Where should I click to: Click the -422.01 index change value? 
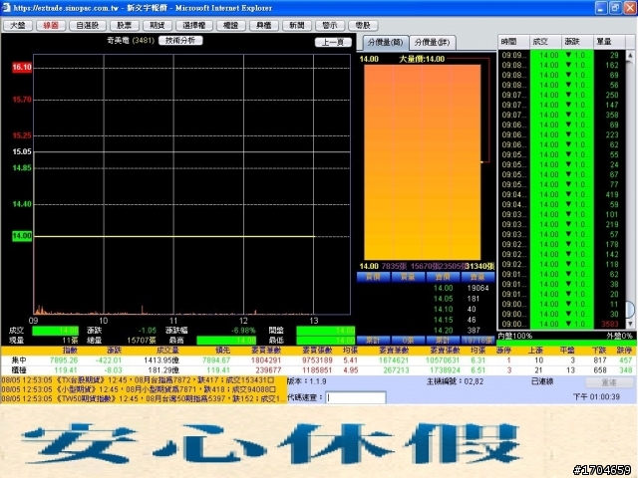click(109, 360)
